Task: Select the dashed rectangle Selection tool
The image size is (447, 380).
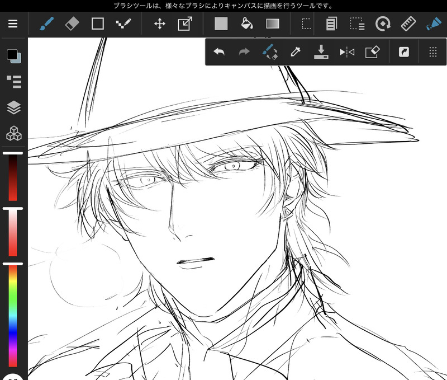Action: [306, 24]
